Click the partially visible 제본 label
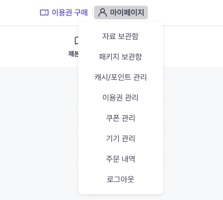Image resolution: width=223 pixels, height=200 pixels. (73, 54)
